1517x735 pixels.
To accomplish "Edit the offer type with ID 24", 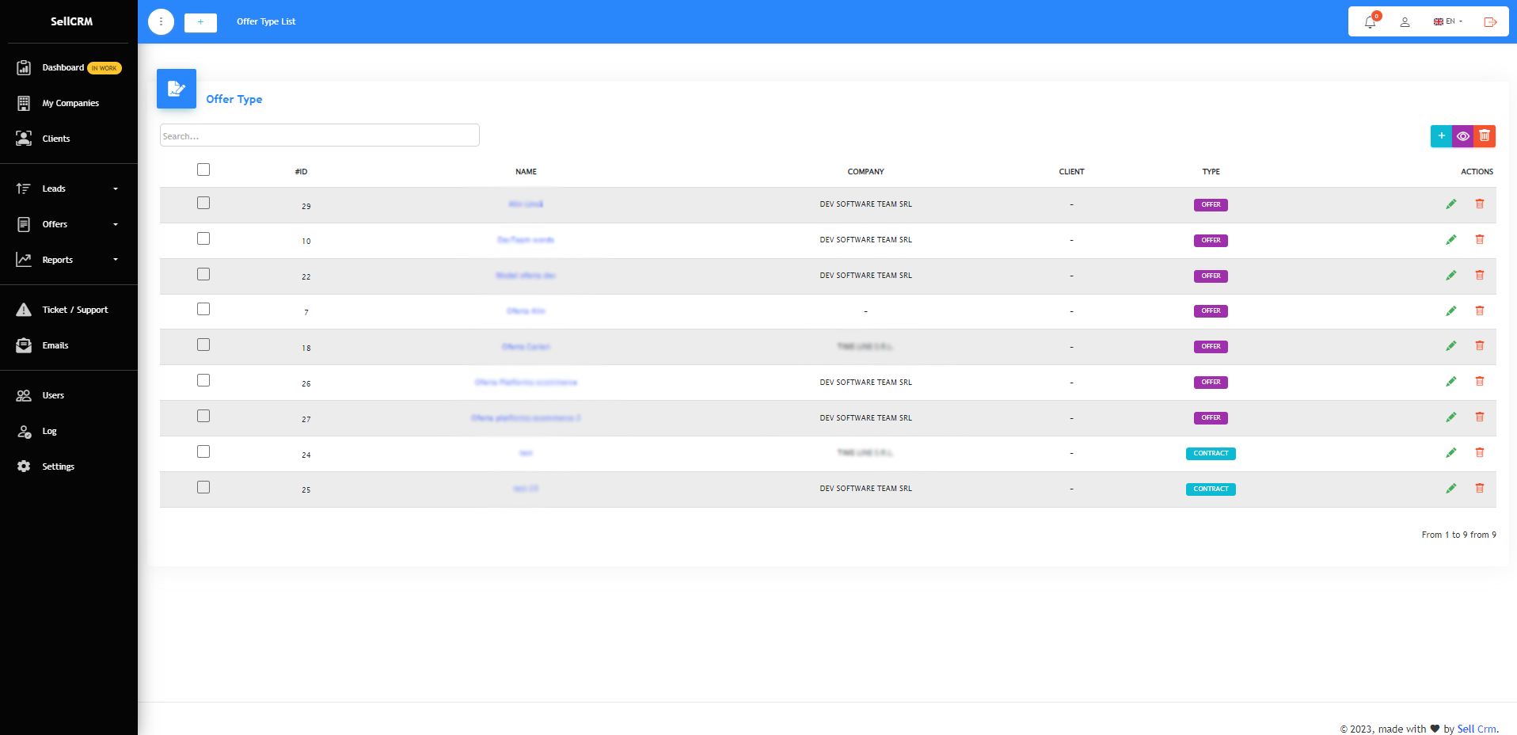I will pos(1450,453).
